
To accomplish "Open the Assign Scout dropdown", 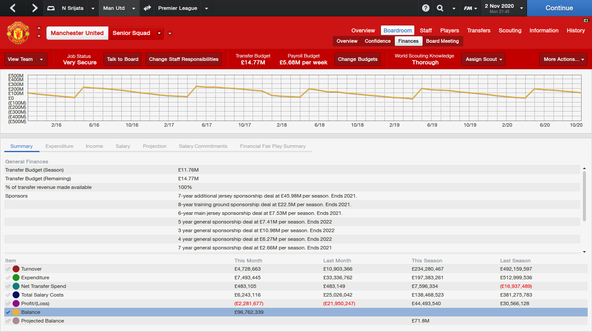I will pos(483,59).
